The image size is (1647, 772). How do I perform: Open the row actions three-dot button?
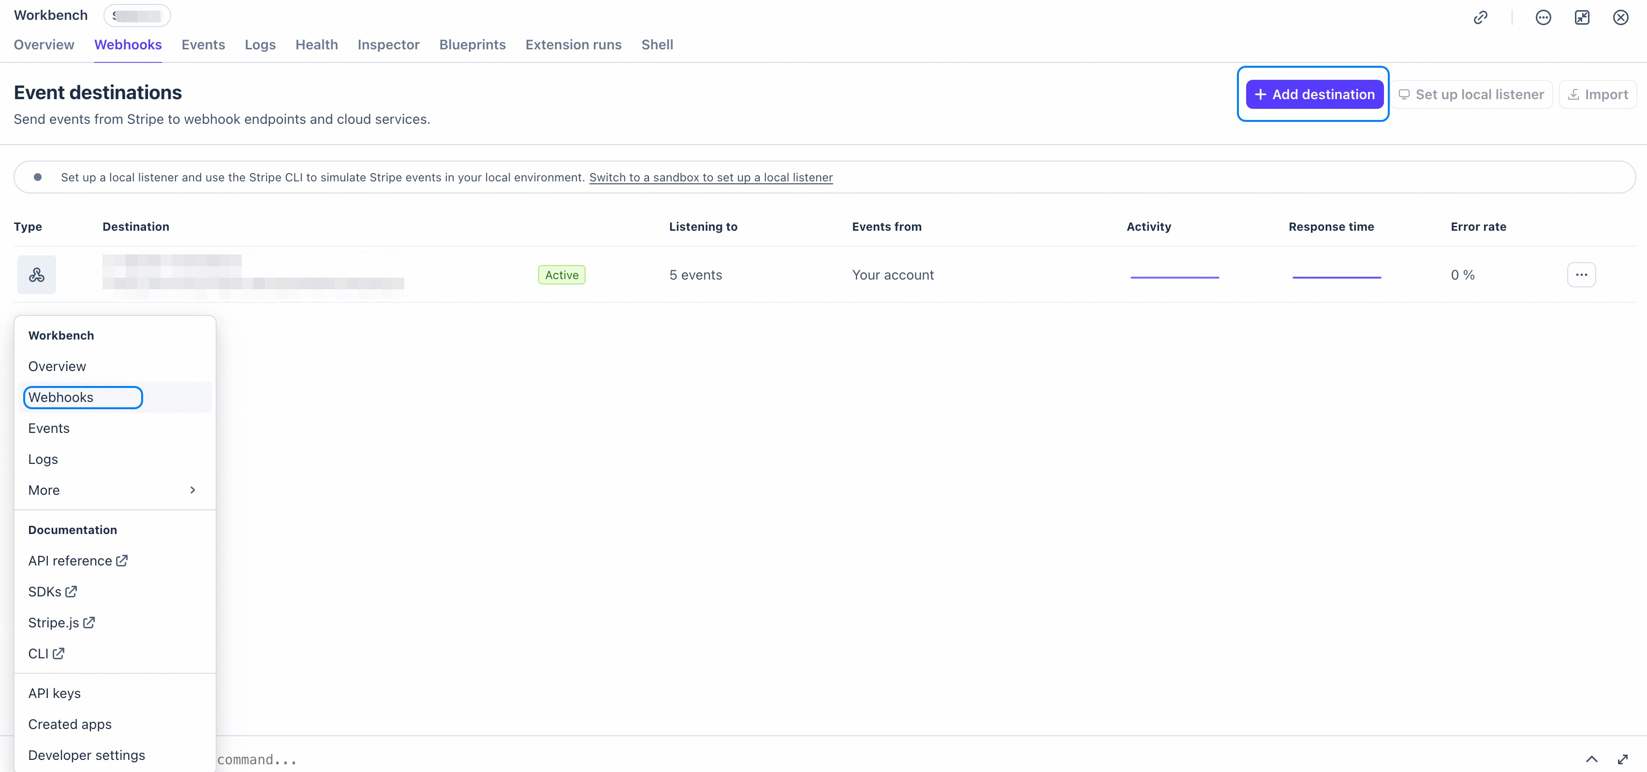click(1581, 275)
